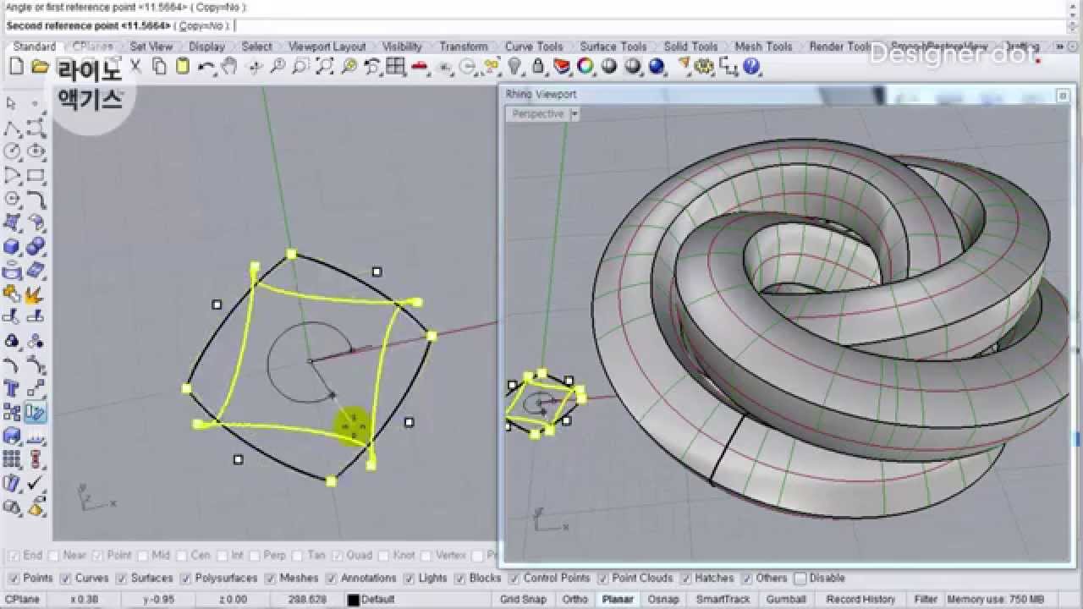This screenshot has height=609, width=1083.
Task: Toggle the Control Points filter checkbox
Action: click(514, 579)
